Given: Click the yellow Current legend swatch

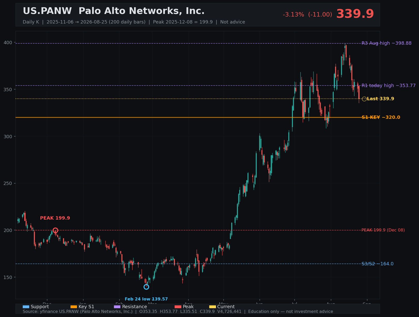Looking at the screenshot, I should pos(212,307).
